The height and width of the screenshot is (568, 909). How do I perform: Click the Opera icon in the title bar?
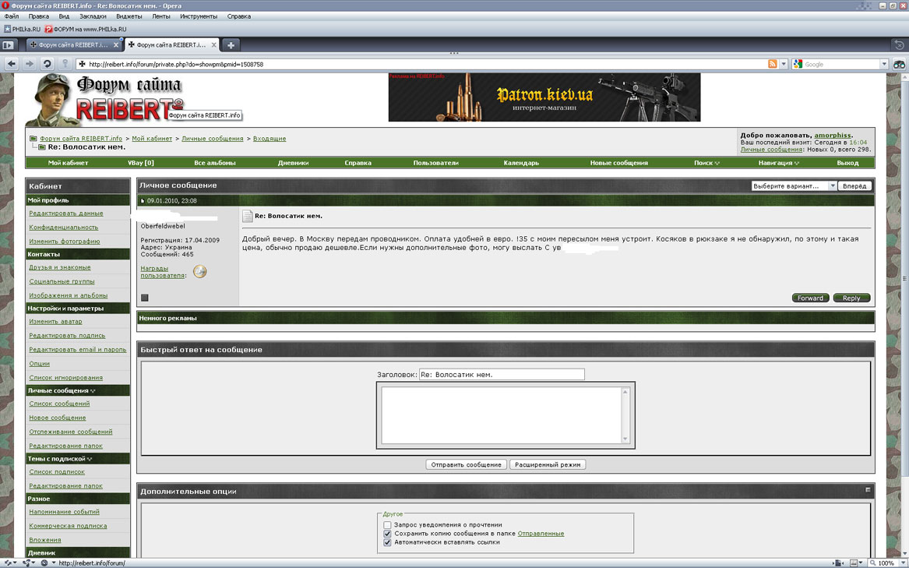coord(5,5)
